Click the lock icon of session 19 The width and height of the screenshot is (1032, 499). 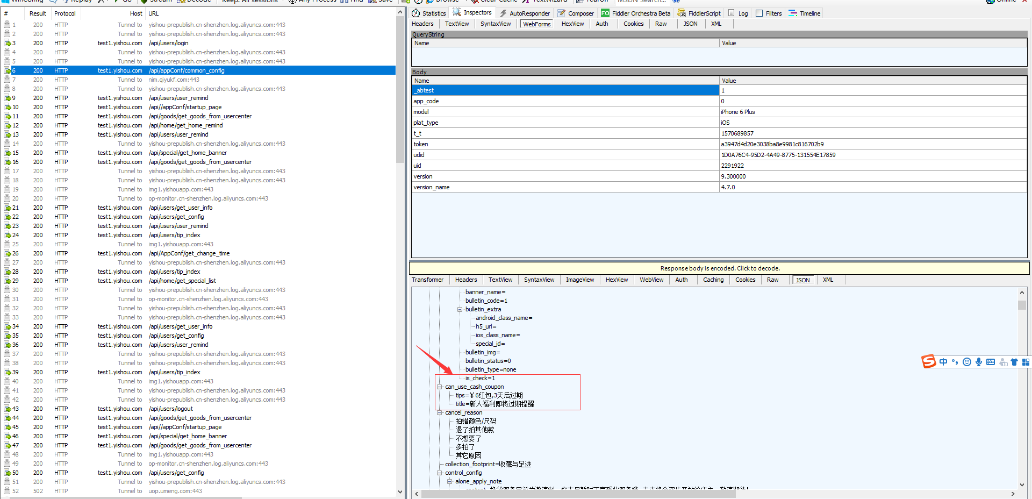[x=7, y=189]
